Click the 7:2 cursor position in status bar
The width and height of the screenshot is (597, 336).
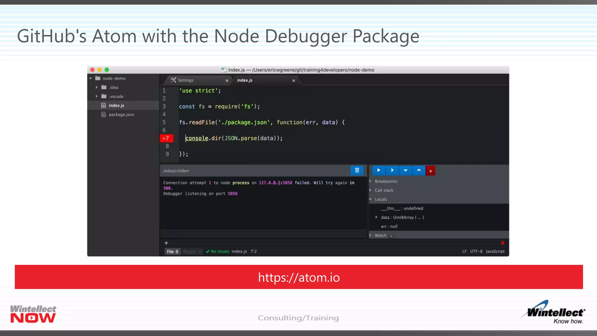click(x=254, y=251)
